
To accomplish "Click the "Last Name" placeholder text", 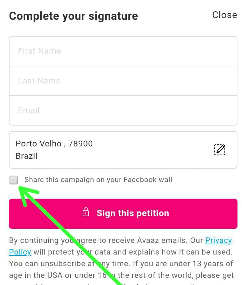I will pos(39,81).
